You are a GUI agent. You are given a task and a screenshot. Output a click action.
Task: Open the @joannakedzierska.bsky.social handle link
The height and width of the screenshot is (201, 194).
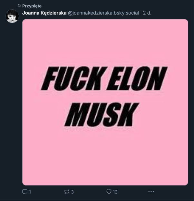pyautogui.click(x=103, y=13)
